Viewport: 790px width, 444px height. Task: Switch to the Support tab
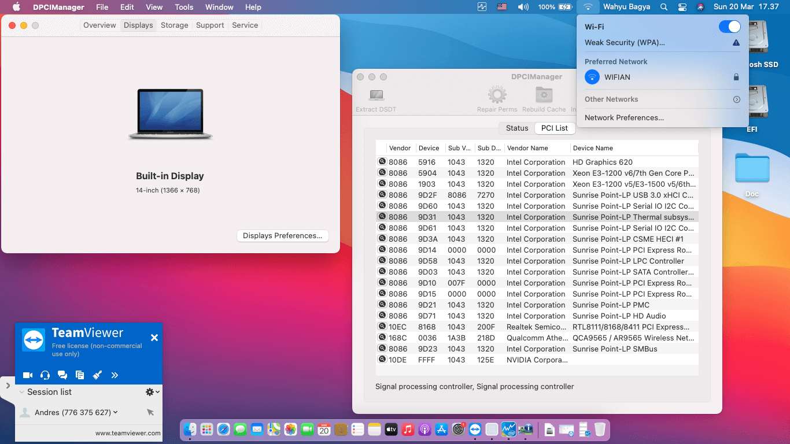tap(210, 25)
